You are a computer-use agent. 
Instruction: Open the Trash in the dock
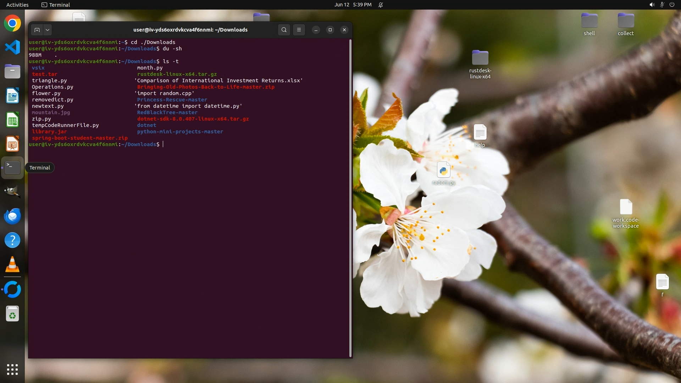[12, 314]
